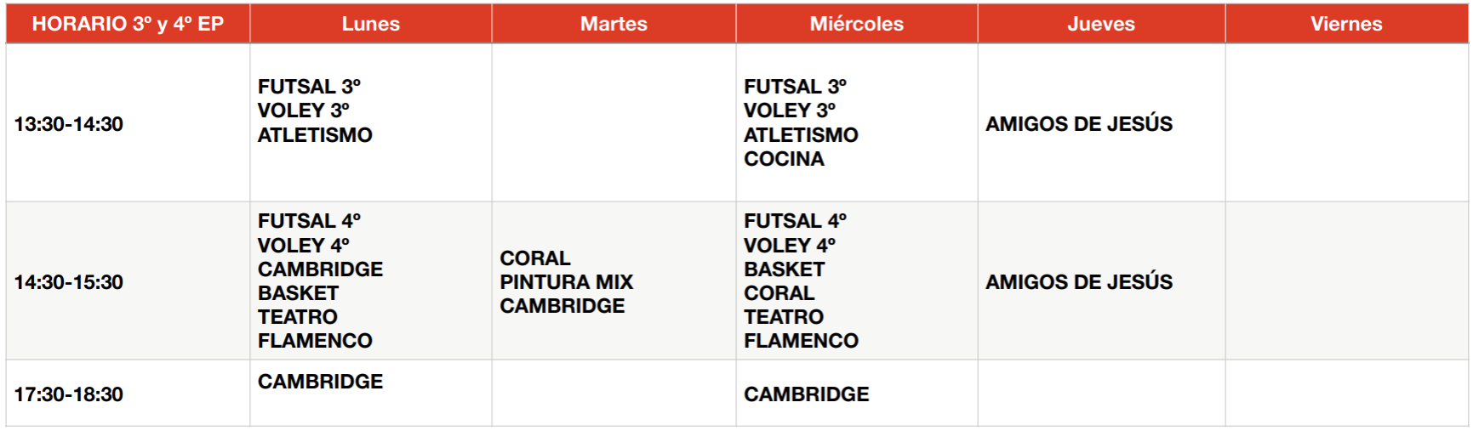Select the Lunes column header

point(370,24)
